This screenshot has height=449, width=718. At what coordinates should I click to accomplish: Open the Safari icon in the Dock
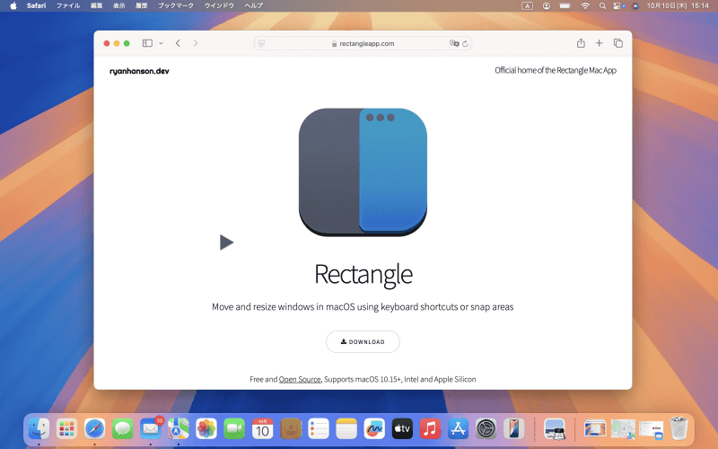95,429
